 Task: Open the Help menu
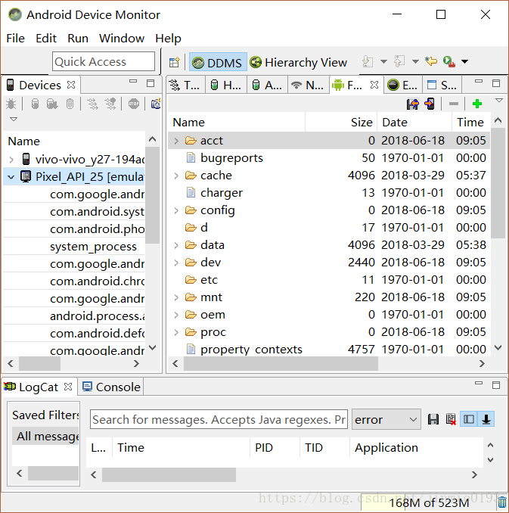coord(168,39)
